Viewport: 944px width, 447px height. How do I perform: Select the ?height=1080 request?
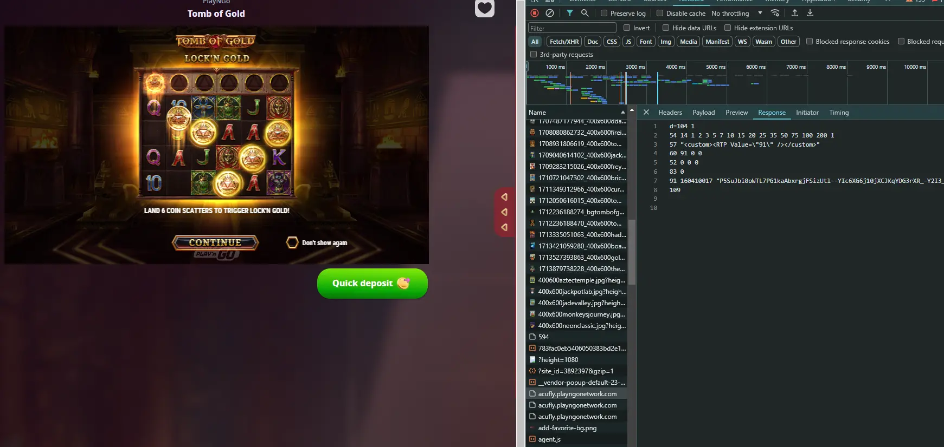577,359
